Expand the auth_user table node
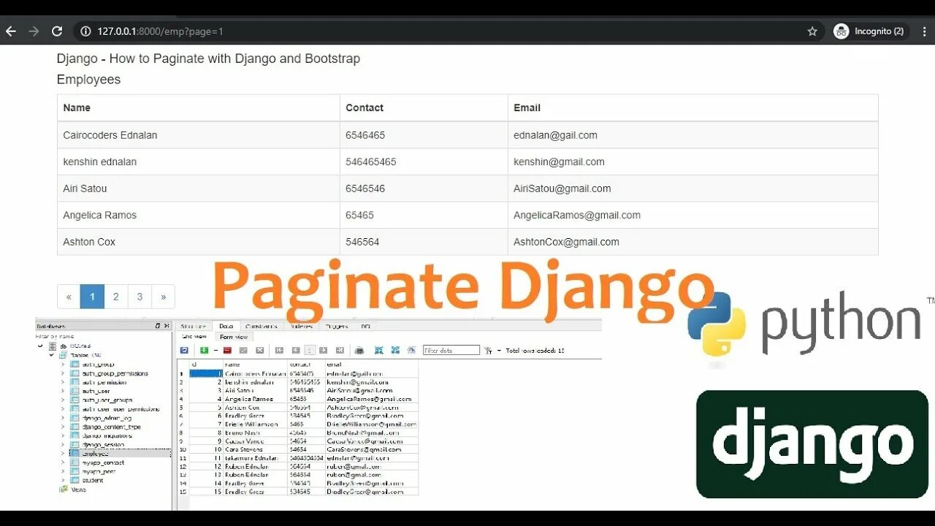This screenshot has width=935, height=526. [63, 391]
